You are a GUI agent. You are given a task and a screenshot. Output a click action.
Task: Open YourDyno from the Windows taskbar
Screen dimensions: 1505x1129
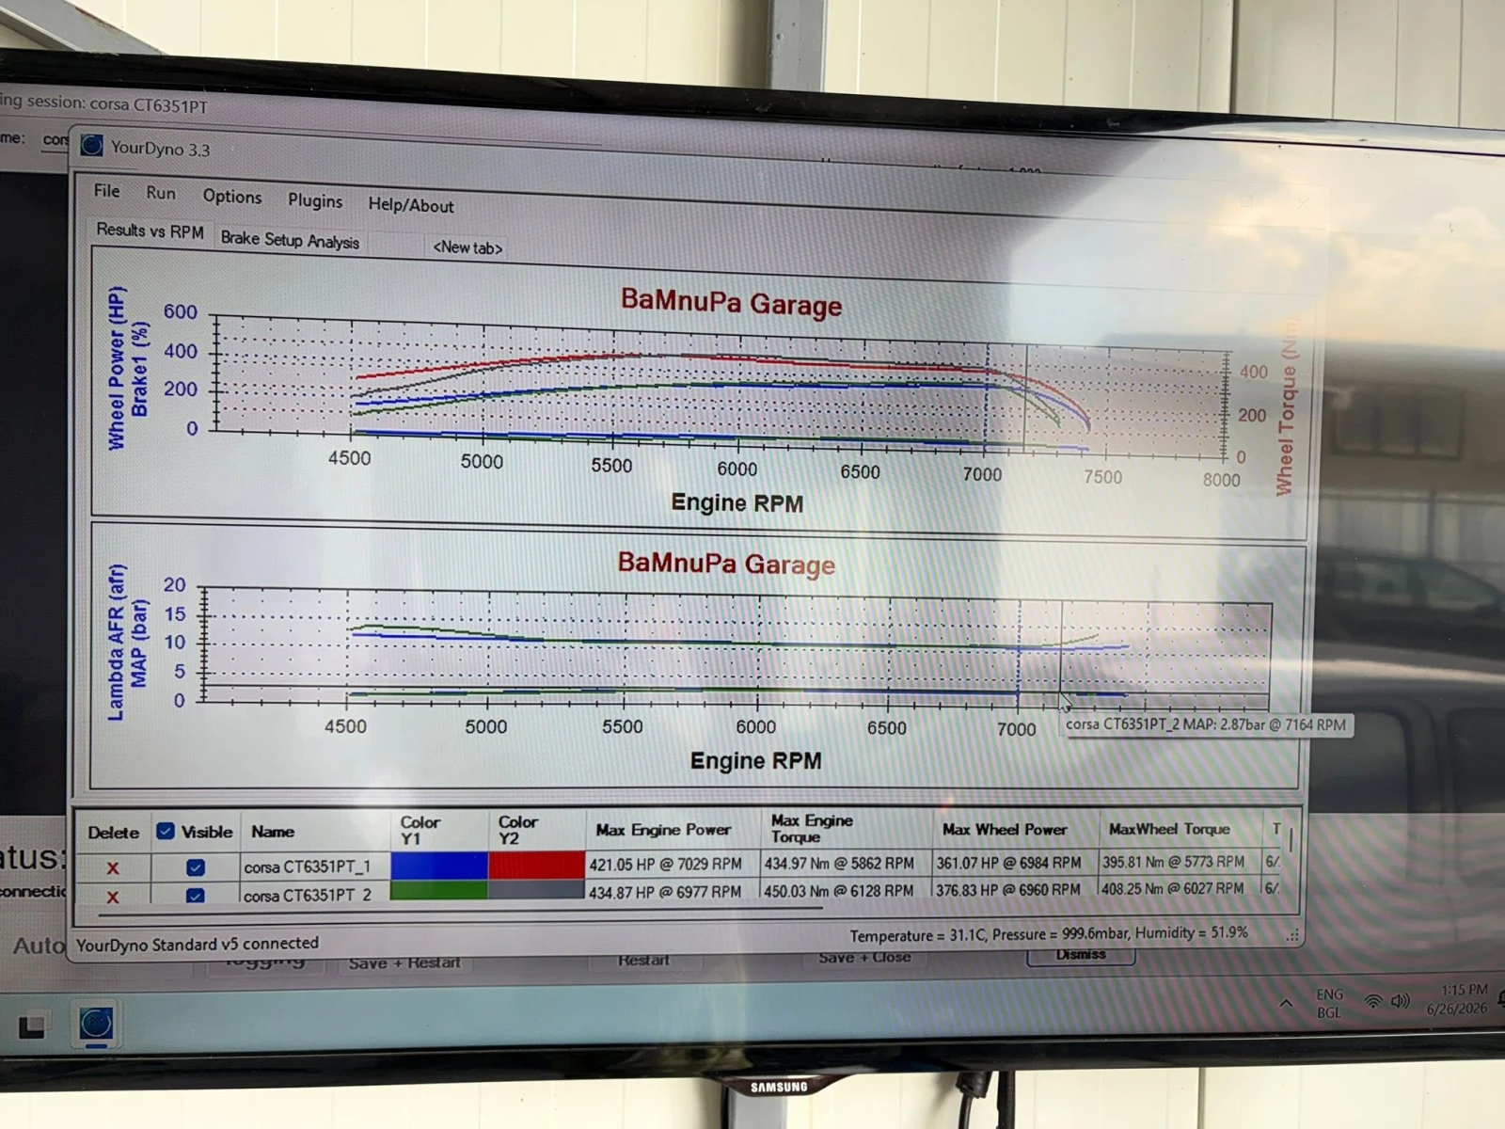pos(96,1024)
